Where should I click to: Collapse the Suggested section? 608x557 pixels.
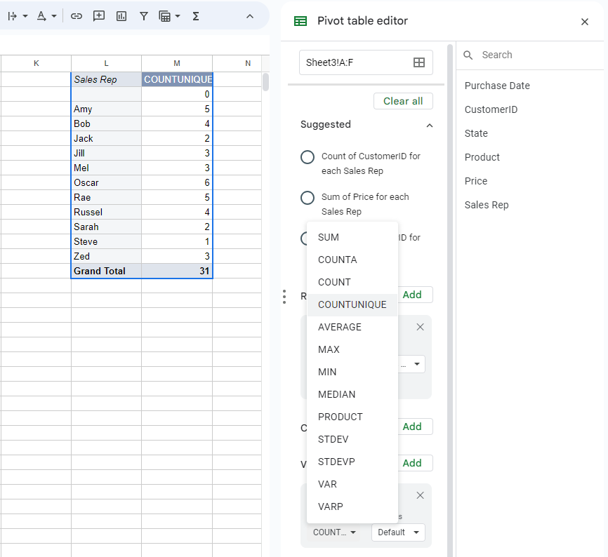(x=429, y=124)
